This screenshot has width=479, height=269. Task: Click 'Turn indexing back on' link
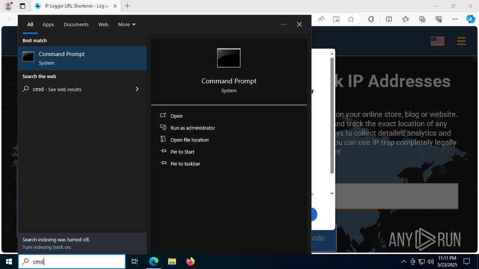(47, 247)
